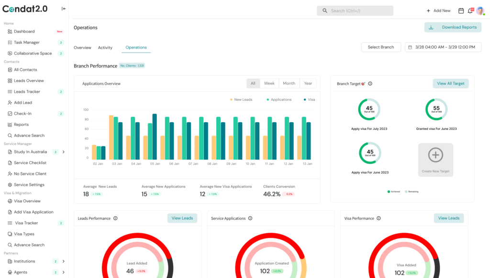Click the Branch Target info icon
This screenshot has height=278, width=490.
[370, 84]
